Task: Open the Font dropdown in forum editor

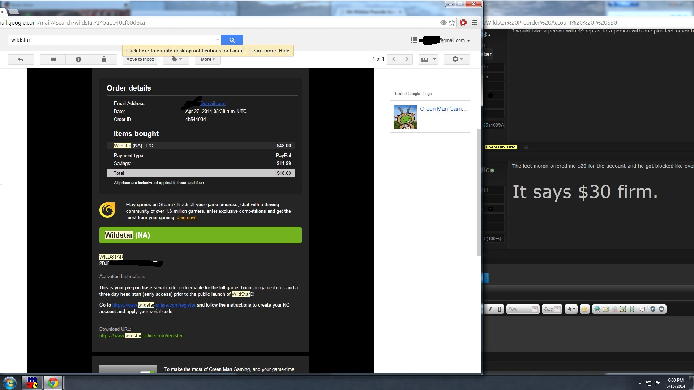Action: click(523, 309)
